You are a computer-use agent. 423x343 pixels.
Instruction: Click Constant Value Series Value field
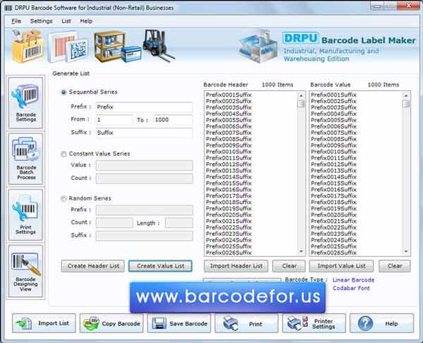click(144, 165)
